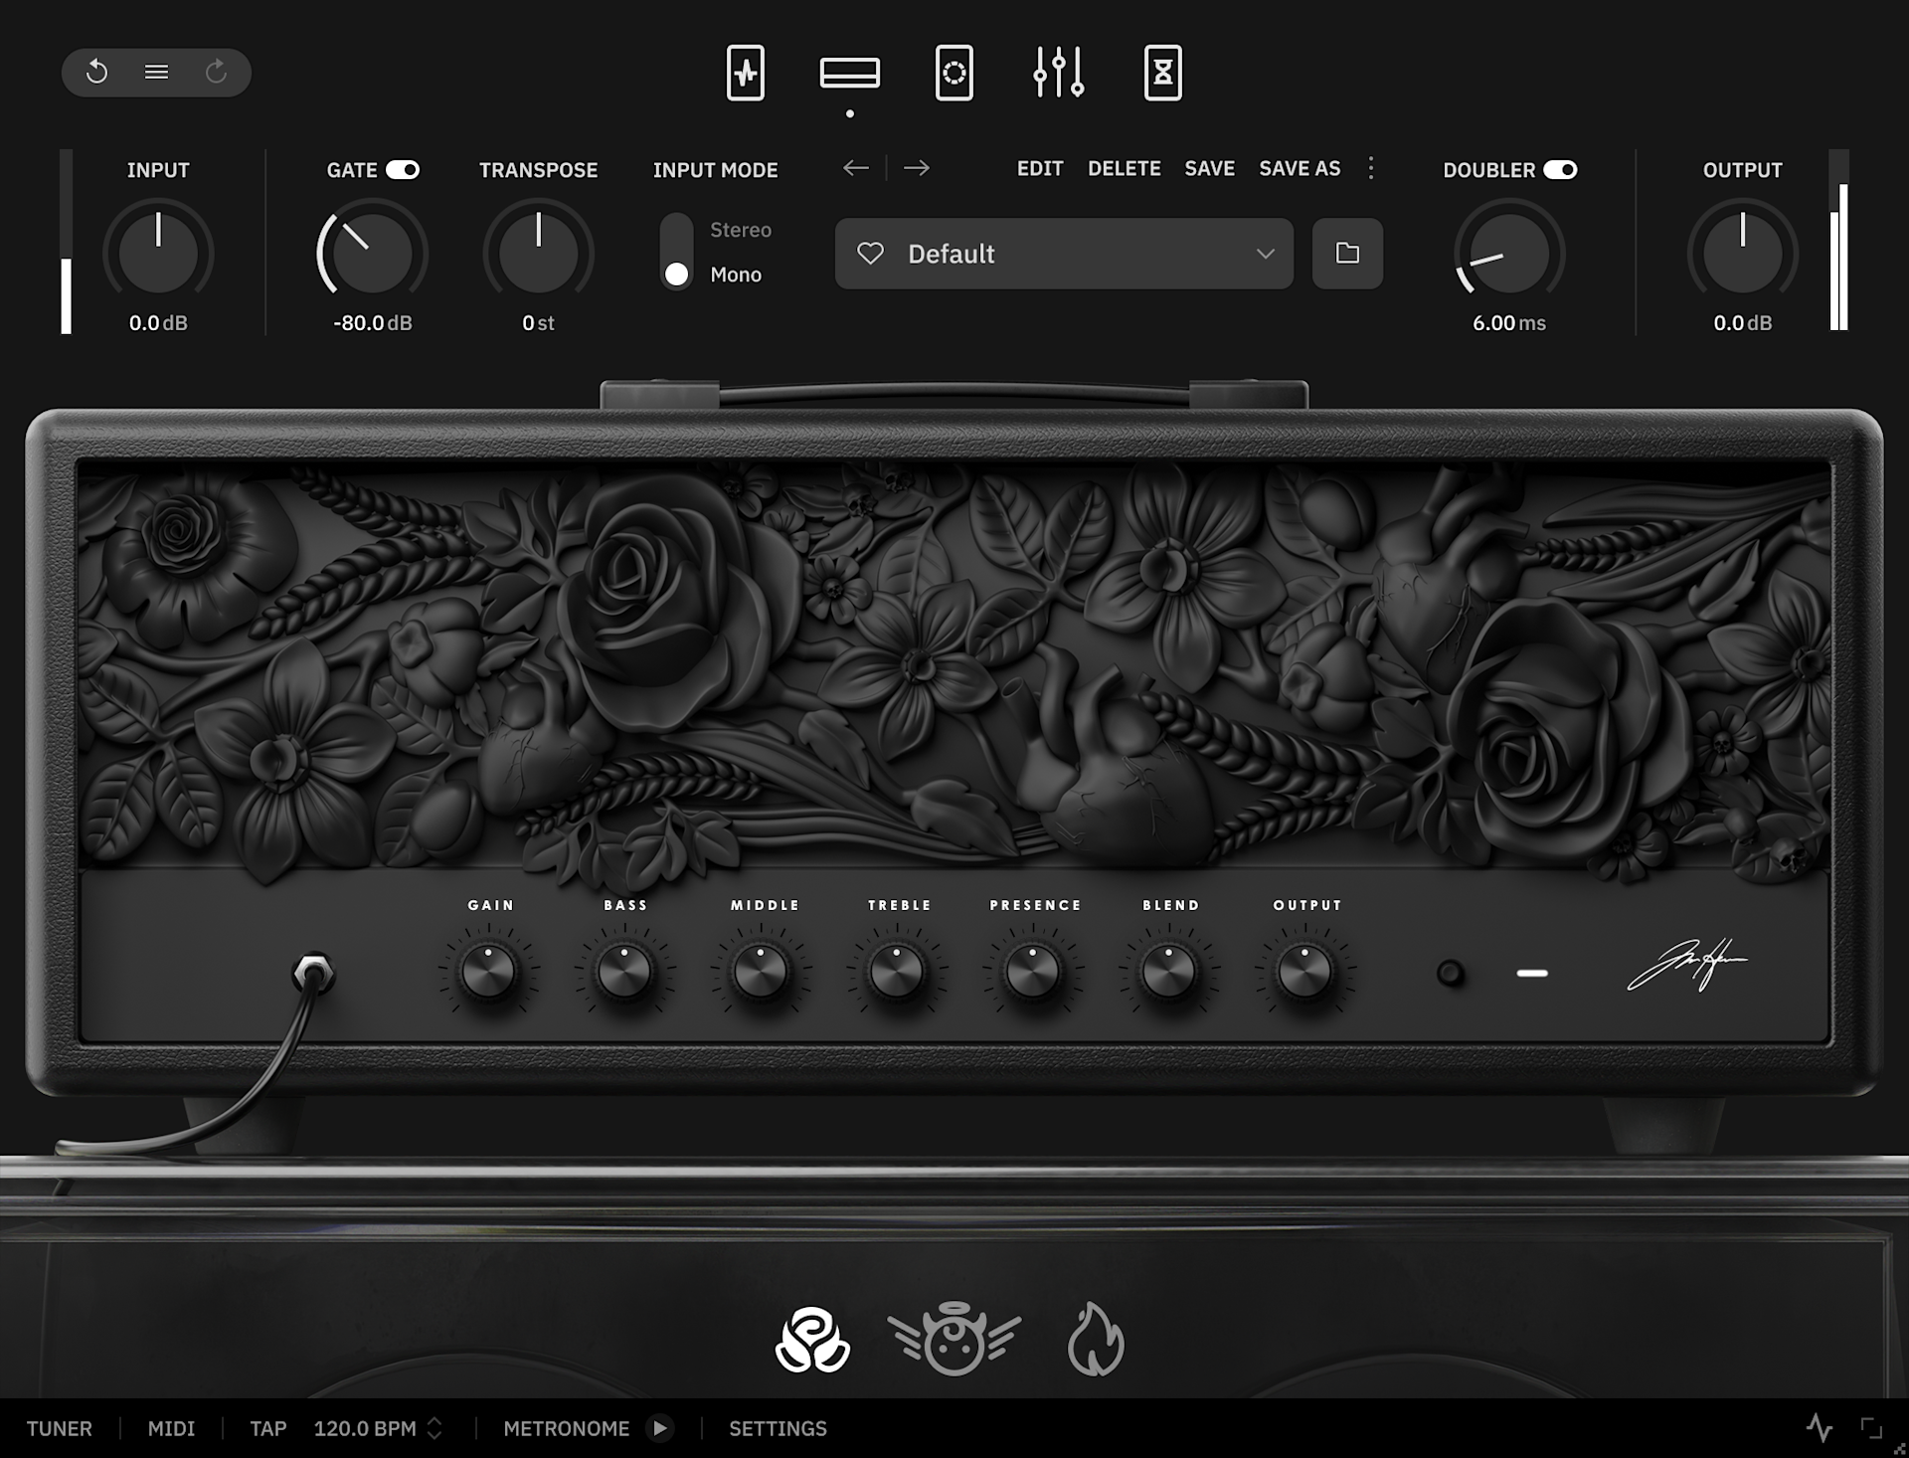Screen dimensions: 1909x1458
Task: Open SETTINGS in the bottom bar
Action: (779, 1428)
